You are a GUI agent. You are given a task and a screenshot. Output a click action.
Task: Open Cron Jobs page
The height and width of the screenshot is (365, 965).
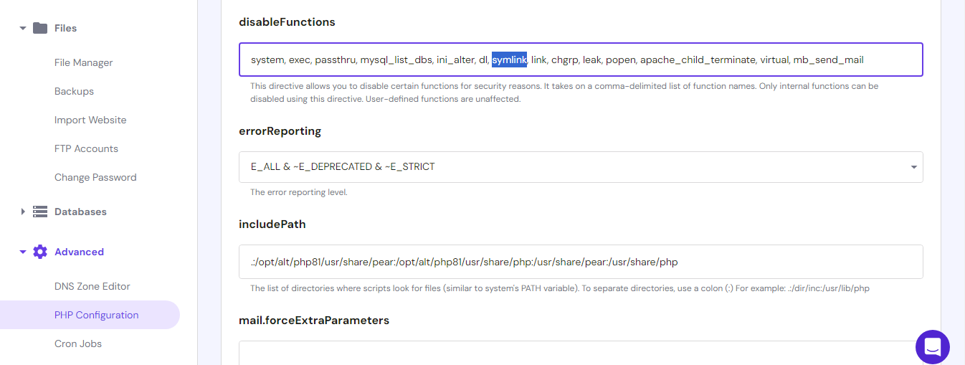[x=78, y=343]
